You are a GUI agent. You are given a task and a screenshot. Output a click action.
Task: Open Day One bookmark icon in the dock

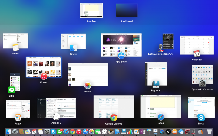(124, 132)
